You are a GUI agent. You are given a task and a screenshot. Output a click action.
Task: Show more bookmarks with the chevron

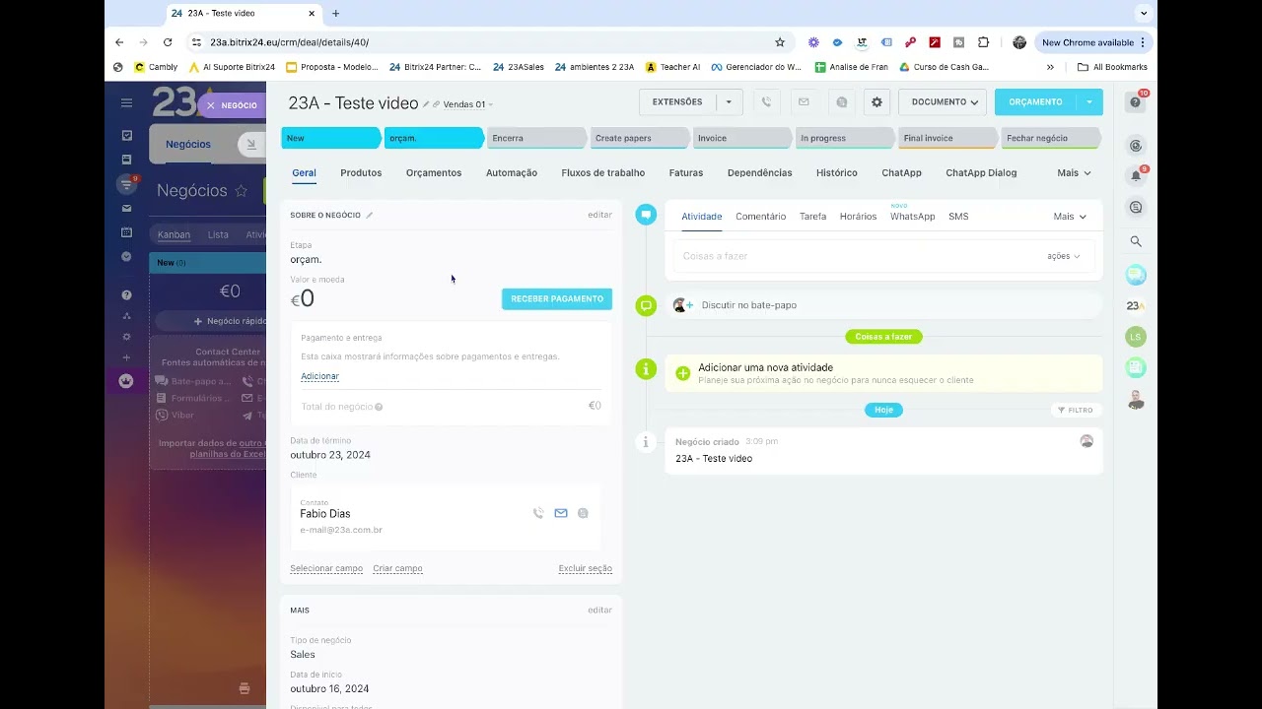[1050, 67]
